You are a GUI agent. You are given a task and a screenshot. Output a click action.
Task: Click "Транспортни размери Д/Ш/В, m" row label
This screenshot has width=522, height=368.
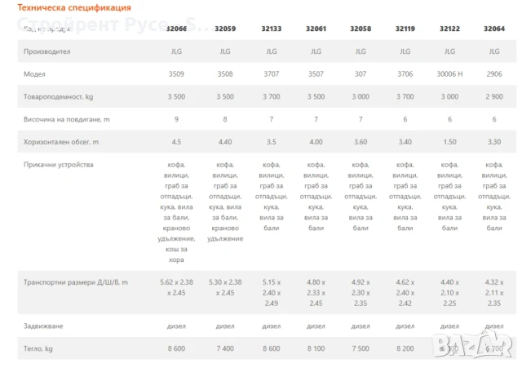pos(76,282)
